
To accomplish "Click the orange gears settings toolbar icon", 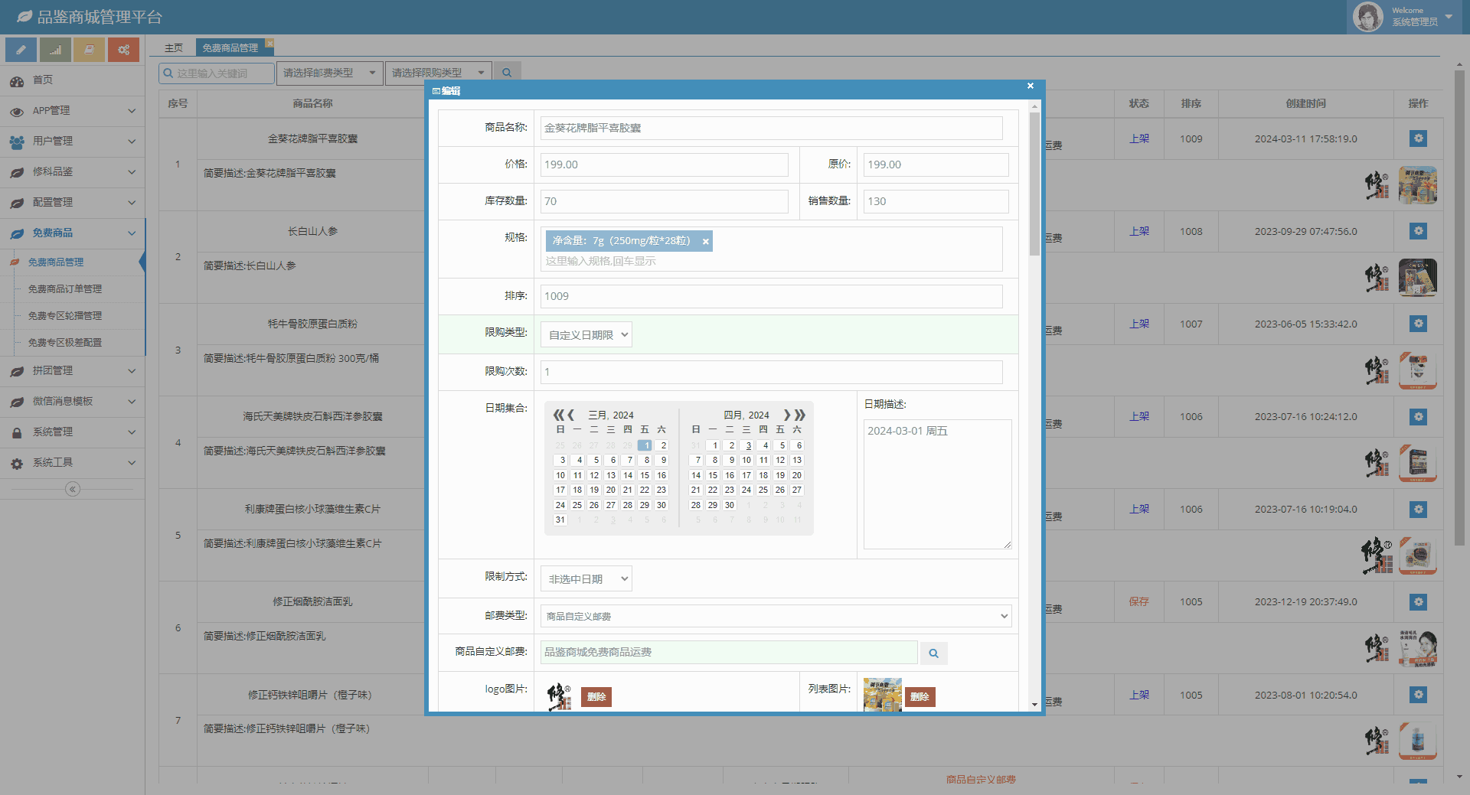I will (123, 50).
